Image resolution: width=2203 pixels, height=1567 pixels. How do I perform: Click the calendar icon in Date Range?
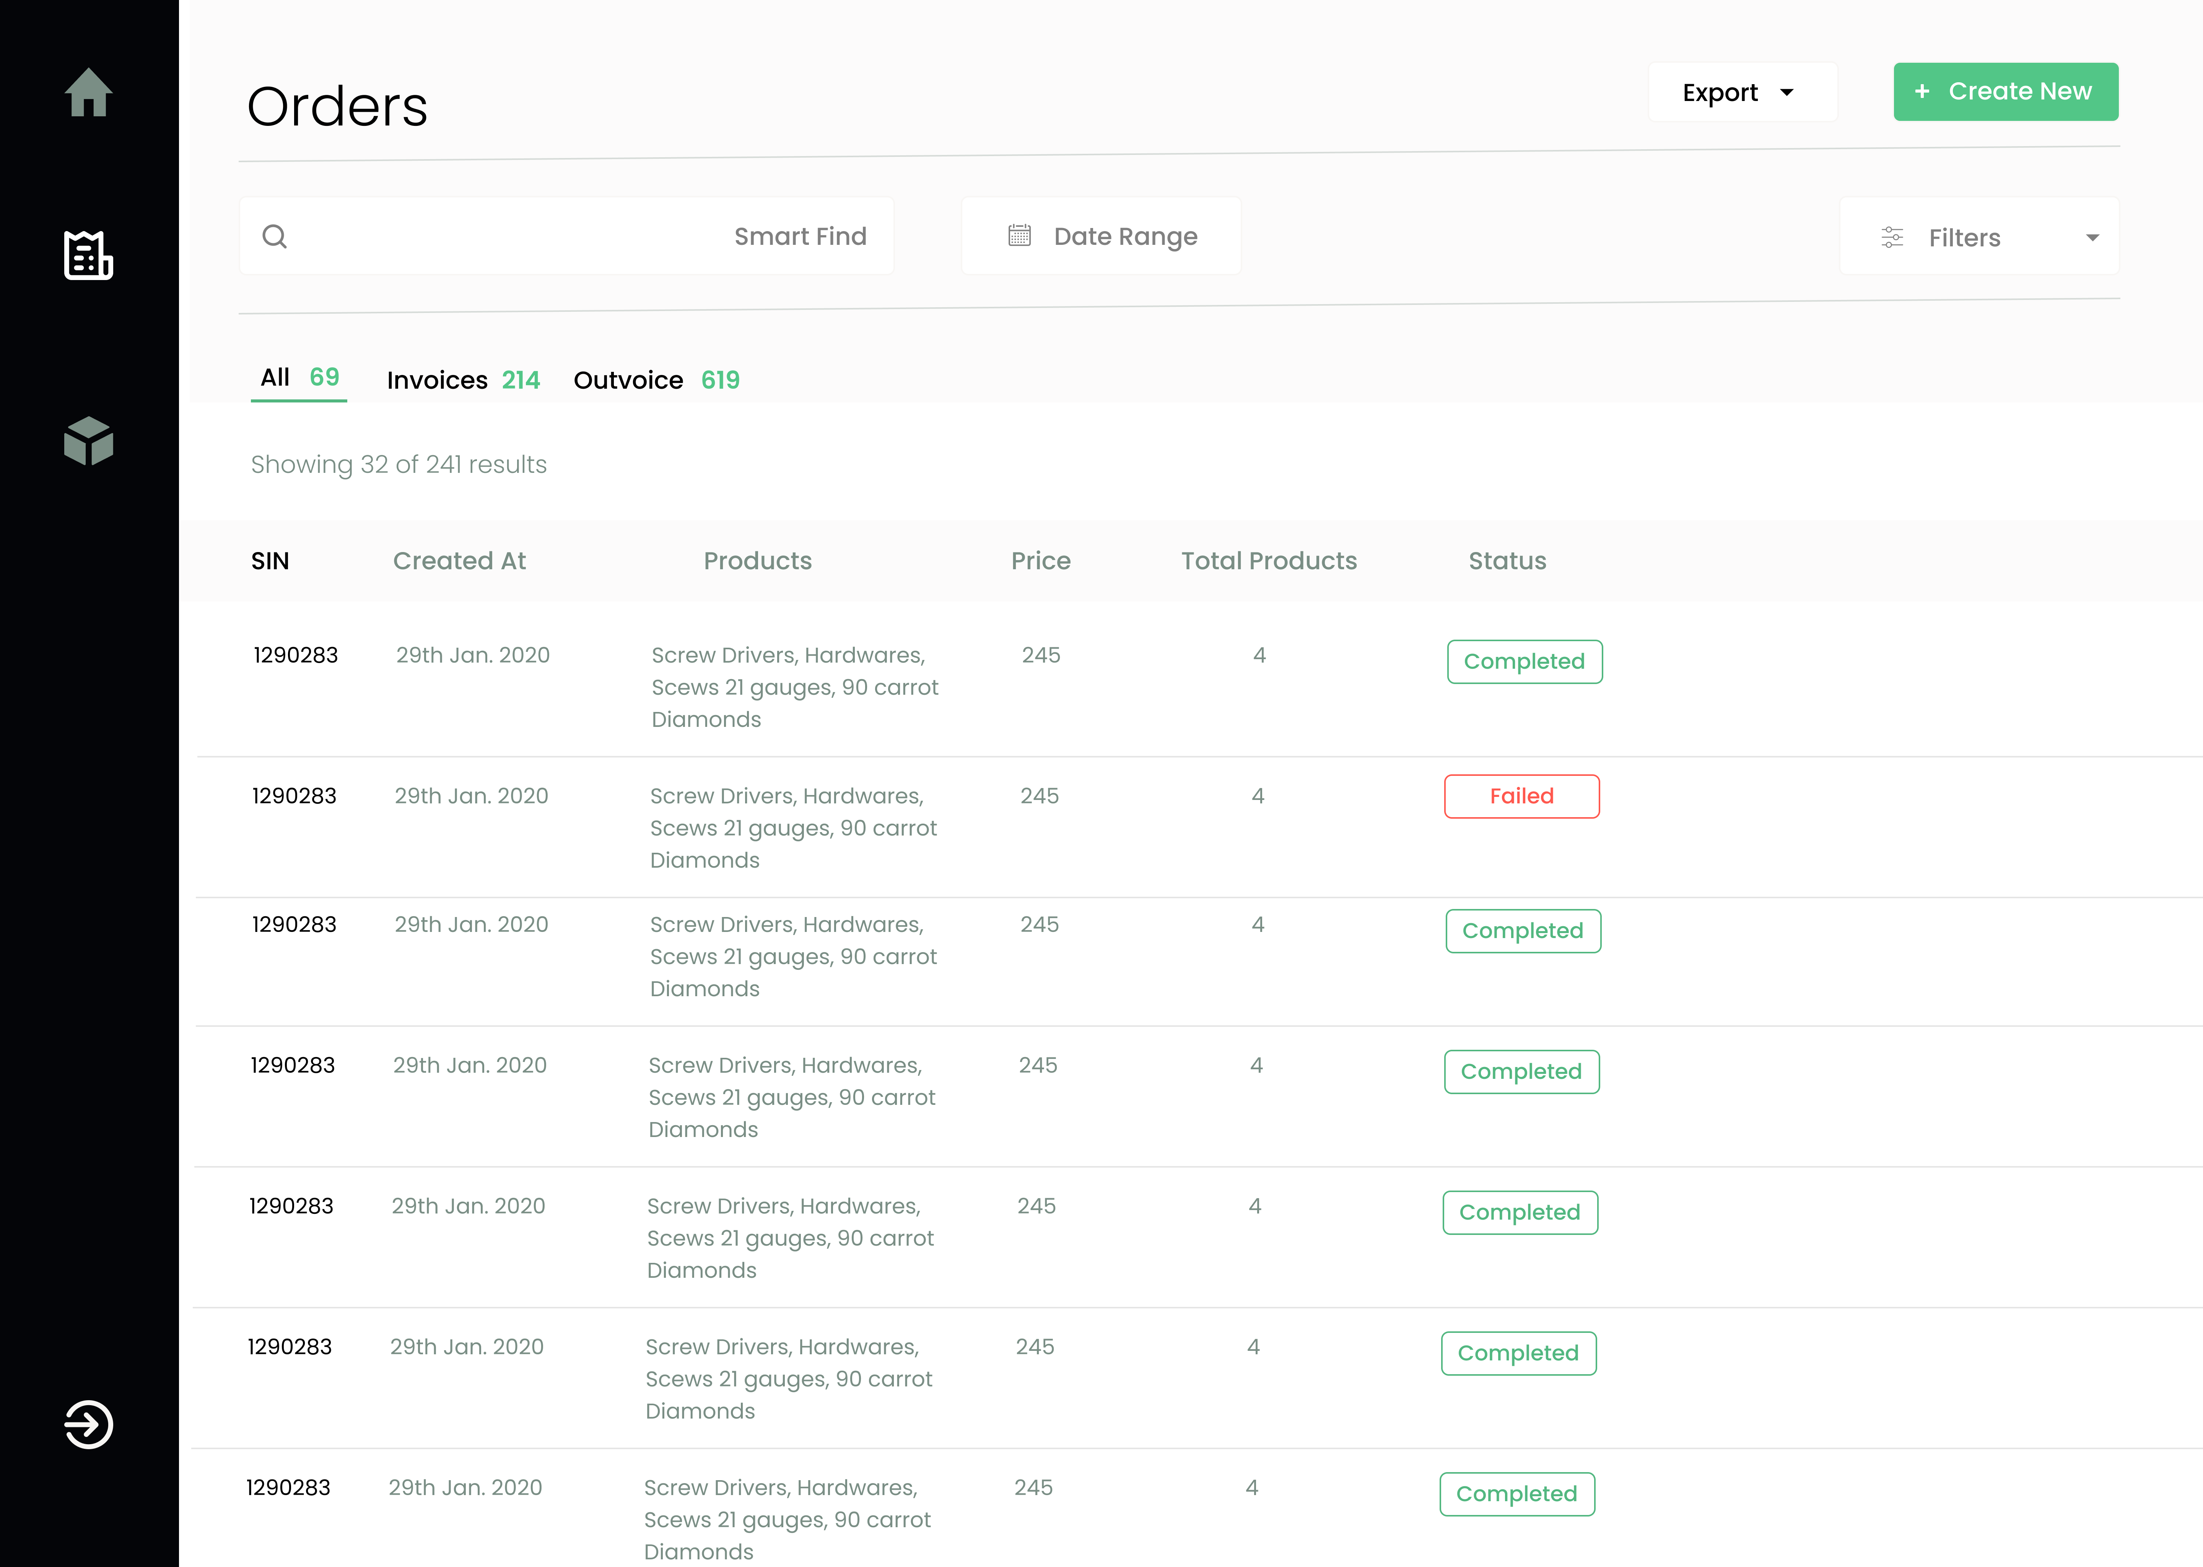pyautogui.click(x=1020, y=235)
